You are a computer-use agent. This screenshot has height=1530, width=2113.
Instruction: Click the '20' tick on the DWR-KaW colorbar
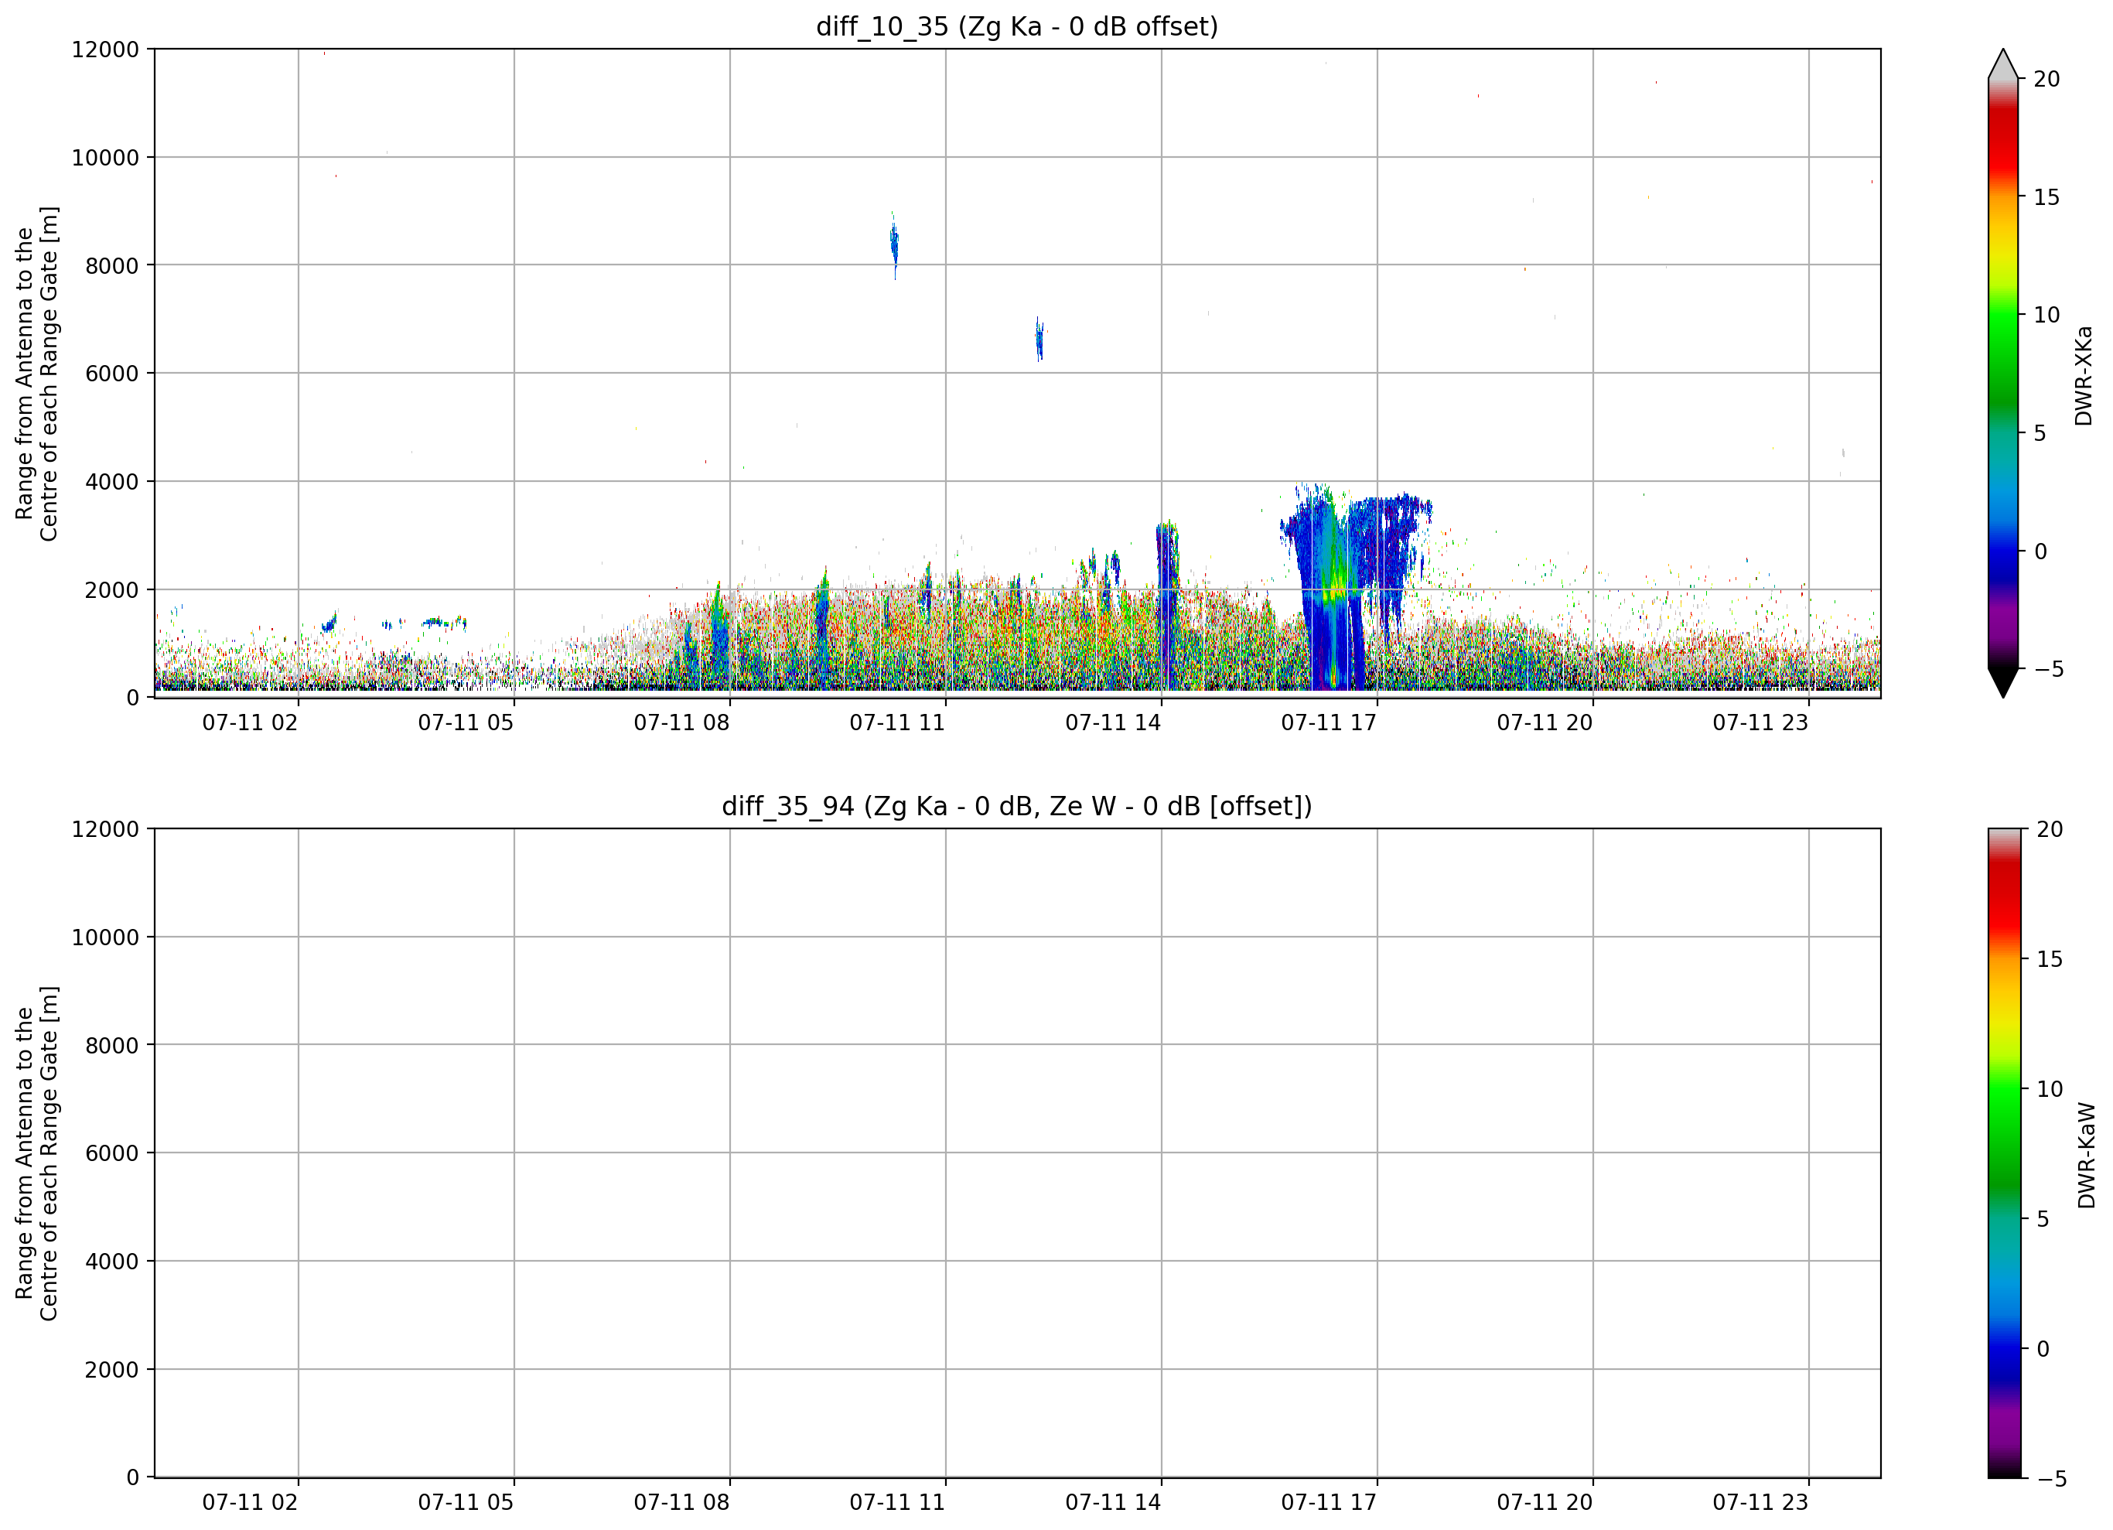point(2050,829)
